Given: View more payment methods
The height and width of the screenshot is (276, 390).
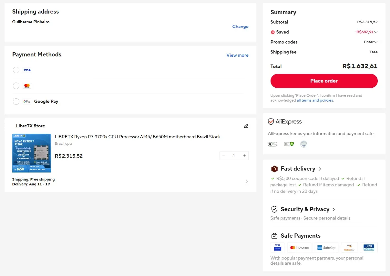Looking at the screenshot, I should [237, 55].
